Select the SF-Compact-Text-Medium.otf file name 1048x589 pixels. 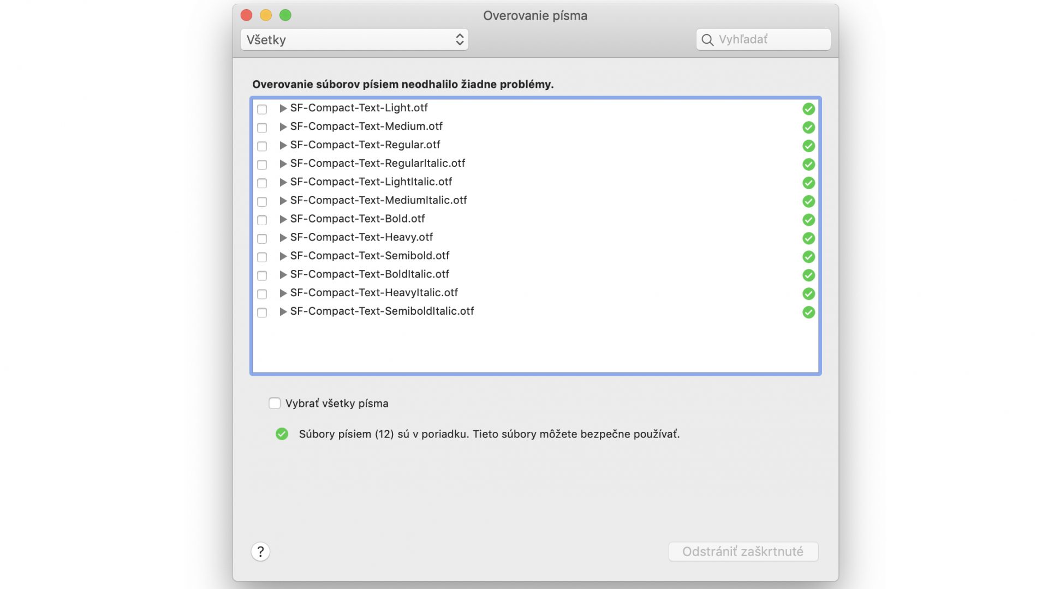pyautogui.click(x=366, y=127)
